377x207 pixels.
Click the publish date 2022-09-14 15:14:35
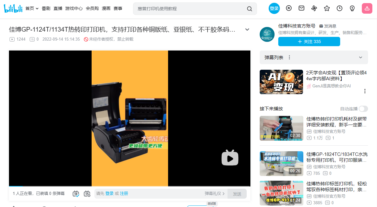[x=61, y=39]
